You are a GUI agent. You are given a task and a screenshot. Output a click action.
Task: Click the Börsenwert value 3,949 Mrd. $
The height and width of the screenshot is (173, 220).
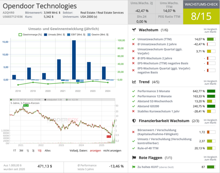(x=52, y=13)
